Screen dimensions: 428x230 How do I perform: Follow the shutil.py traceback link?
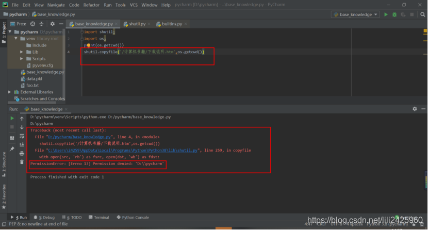click(x=123, y=151)
